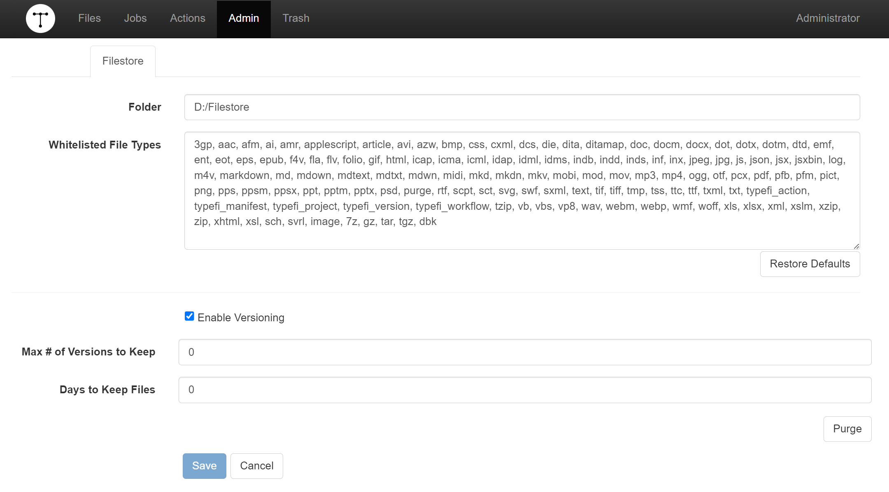Open the Files section
The height and width of the screenshot is (492, 889).
89,19
